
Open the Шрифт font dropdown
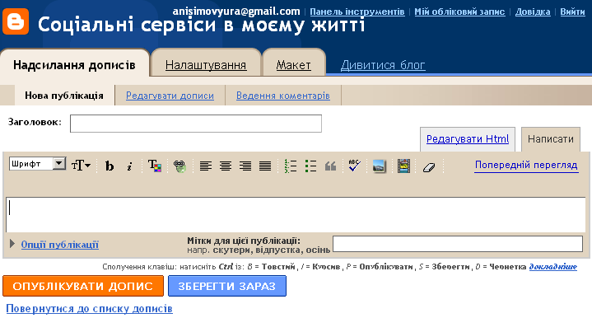click(37, 164)
